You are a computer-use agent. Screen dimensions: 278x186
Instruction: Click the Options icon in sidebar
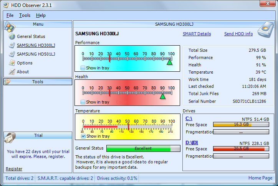(11, 63)
